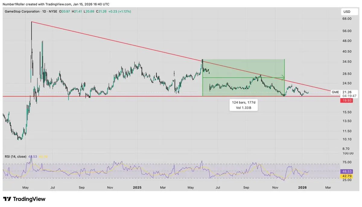Image resolution: width=362 pixels, height=207 pixels.
Task: Click the 24.50 price axis label
Action: [x=347, y=83]
